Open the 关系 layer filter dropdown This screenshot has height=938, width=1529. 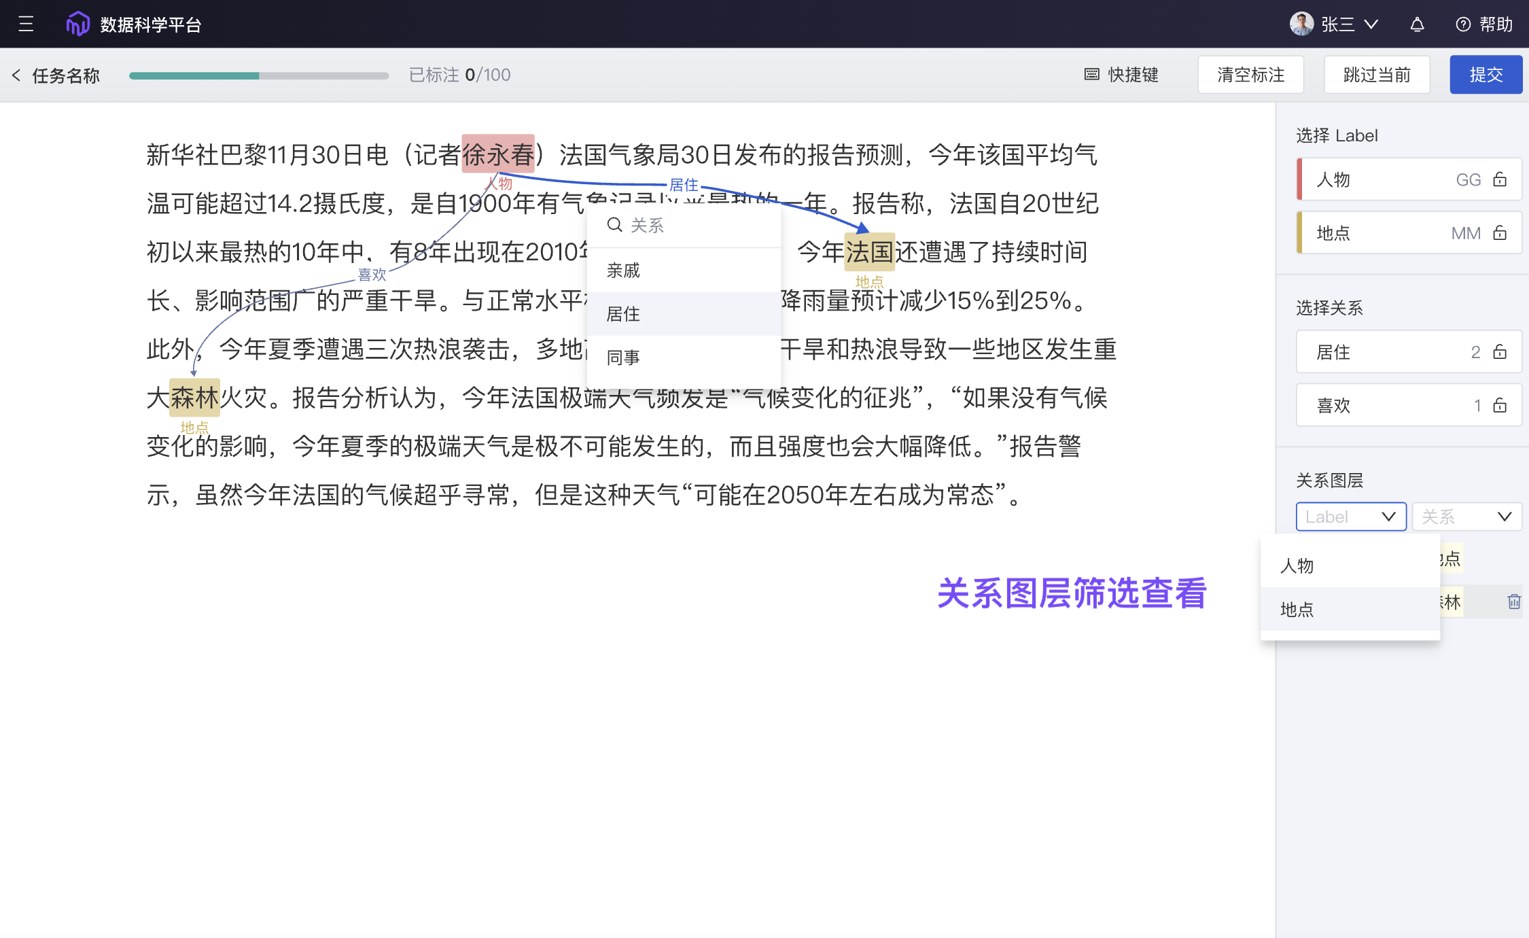[x=1466, y=517]
